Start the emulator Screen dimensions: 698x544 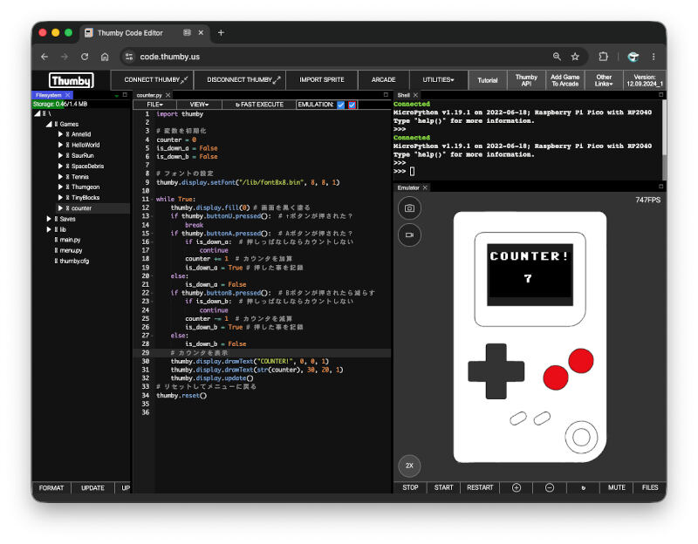(443, 487)
